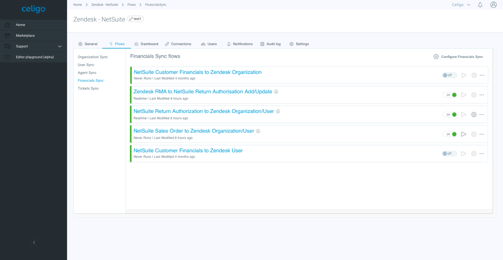The width and height of the screenshot is (503, 260).
Task: Click the green status bar on Zendesk RMA flow
Action: pos(130,95)
